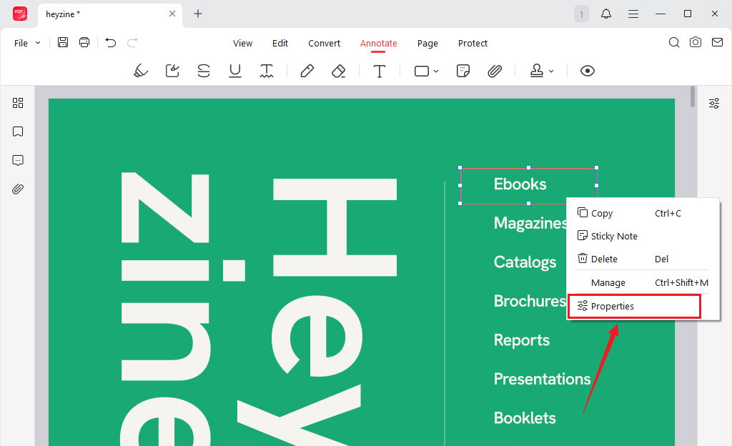Switch to the Annotate tab

[x=379, y=43]
